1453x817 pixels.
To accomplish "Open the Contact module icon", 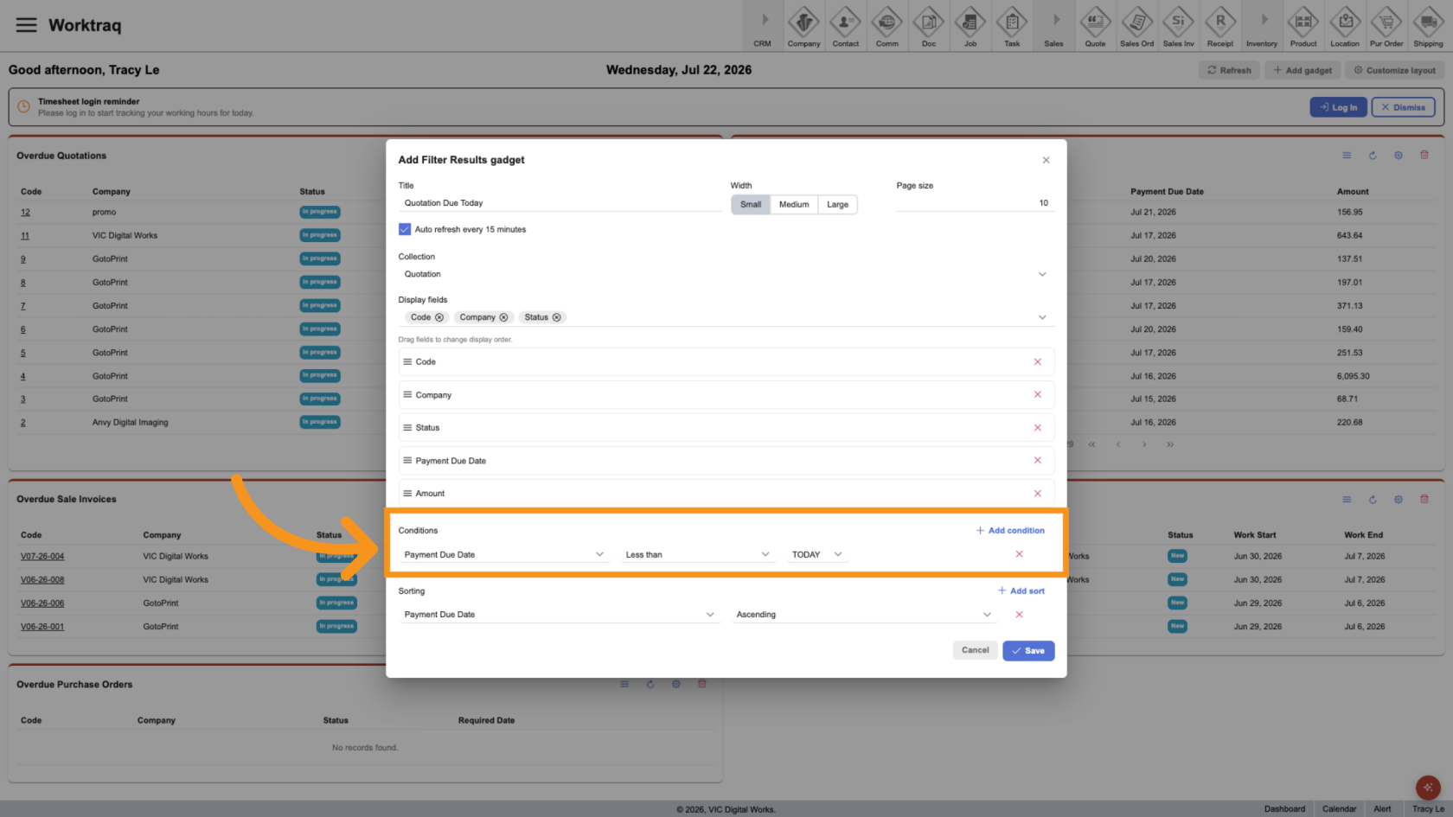I will tap(845, 26).
